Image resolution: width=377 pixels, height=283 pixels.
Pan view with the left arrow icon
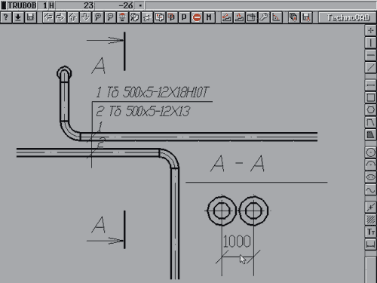point(48,17)
